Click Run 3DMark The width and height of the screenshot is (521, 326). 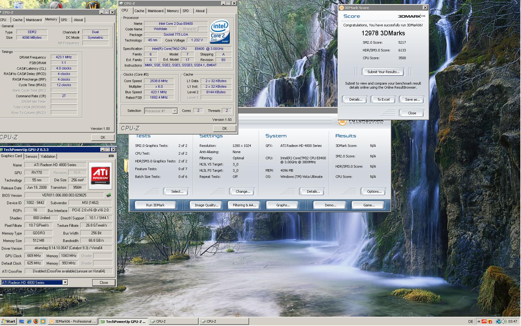pyautogui.click(x=155, y=205)
